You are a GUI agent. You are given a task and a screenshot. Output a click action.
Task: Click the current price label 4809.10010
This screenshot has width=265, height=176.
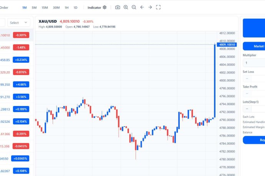[x=227, y=45]
